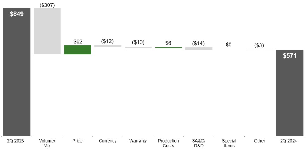Select the Special Items axis label
The image size is (307, 151).
(229, 143)
